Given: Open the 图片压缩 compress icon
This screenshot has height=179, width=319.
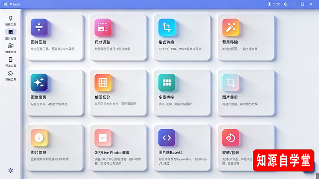Looking at the screenshot, I should tap(39, 27).
